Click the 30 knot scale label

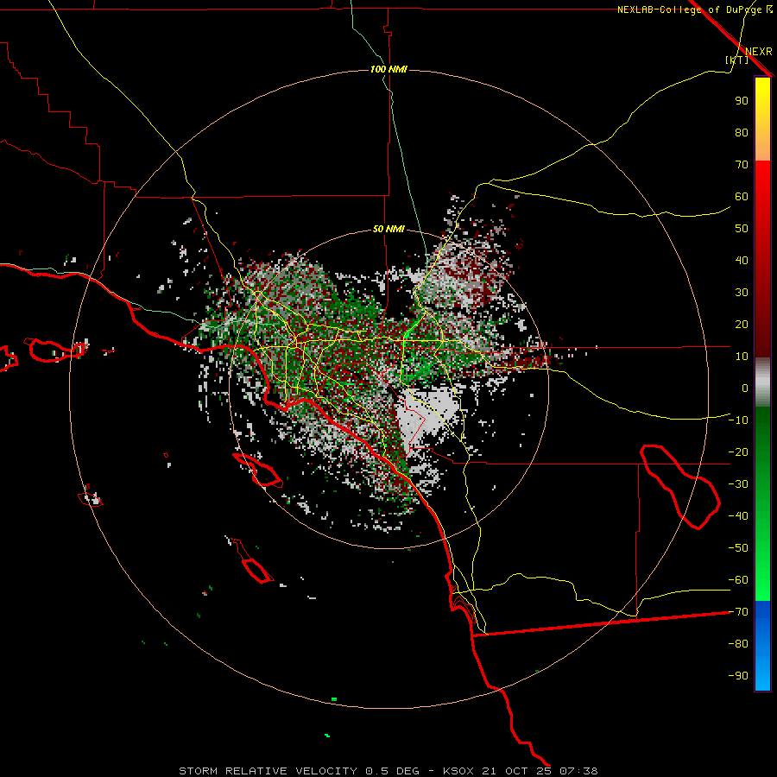(x=742, y=293)
